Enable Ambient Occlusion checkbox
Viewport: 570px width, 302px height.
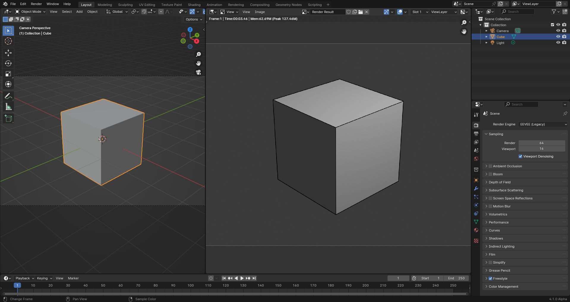490,166
